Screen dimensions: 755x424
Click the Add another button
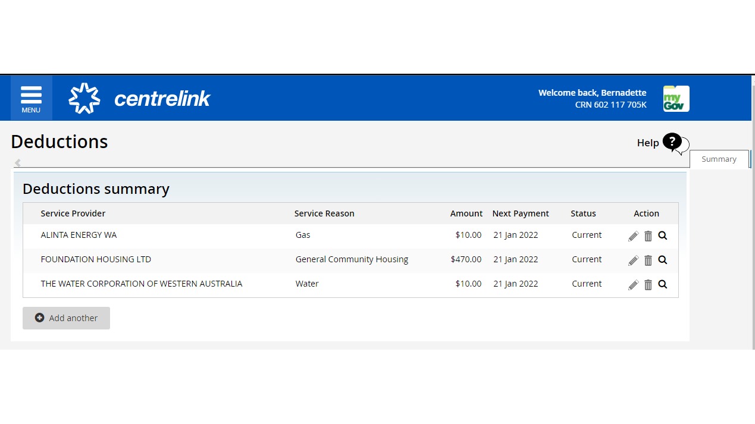tap(66, 318)
